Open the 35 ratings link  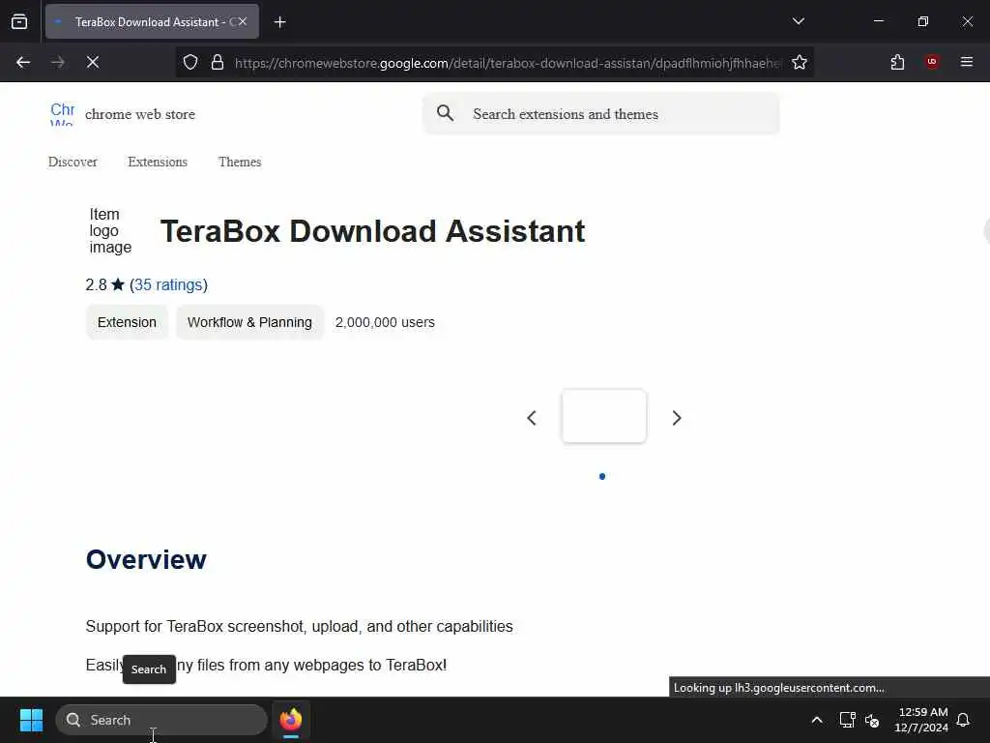(168, 285)
